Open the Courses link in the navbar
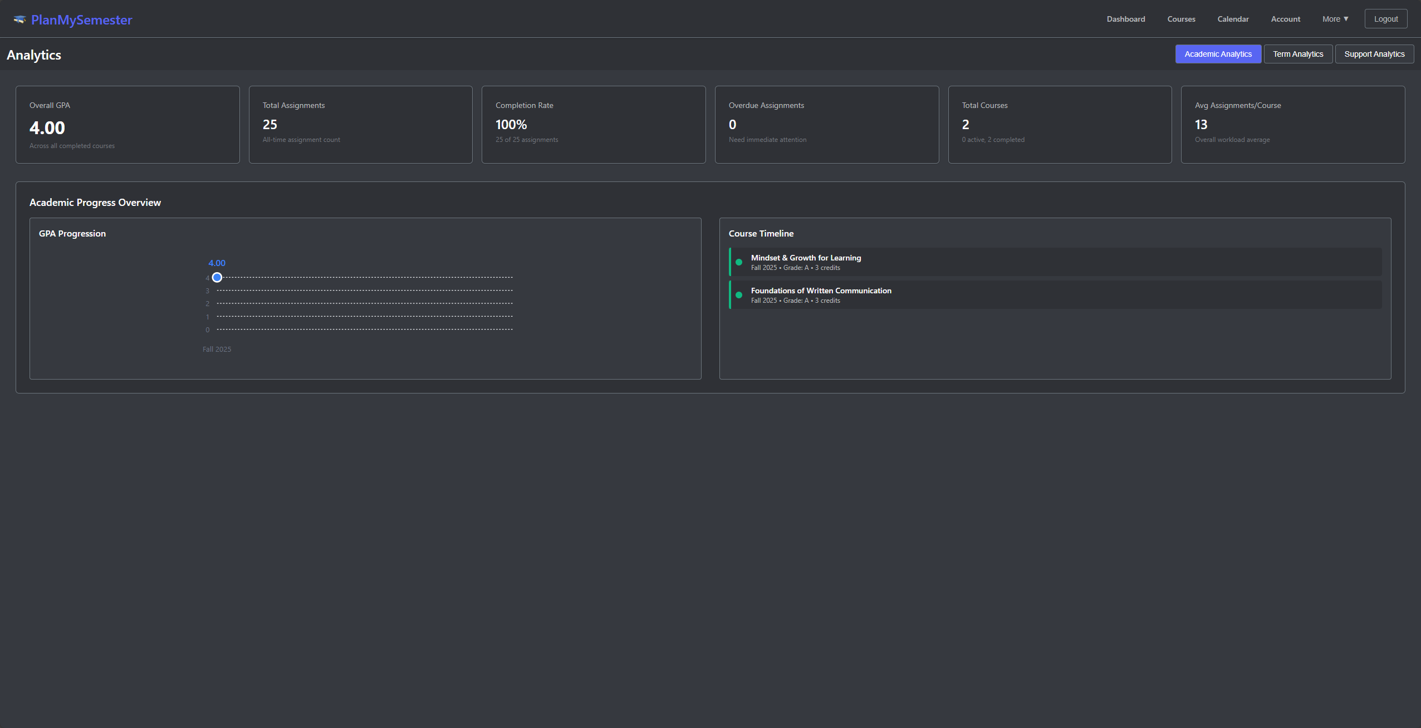 [1182, 18]
